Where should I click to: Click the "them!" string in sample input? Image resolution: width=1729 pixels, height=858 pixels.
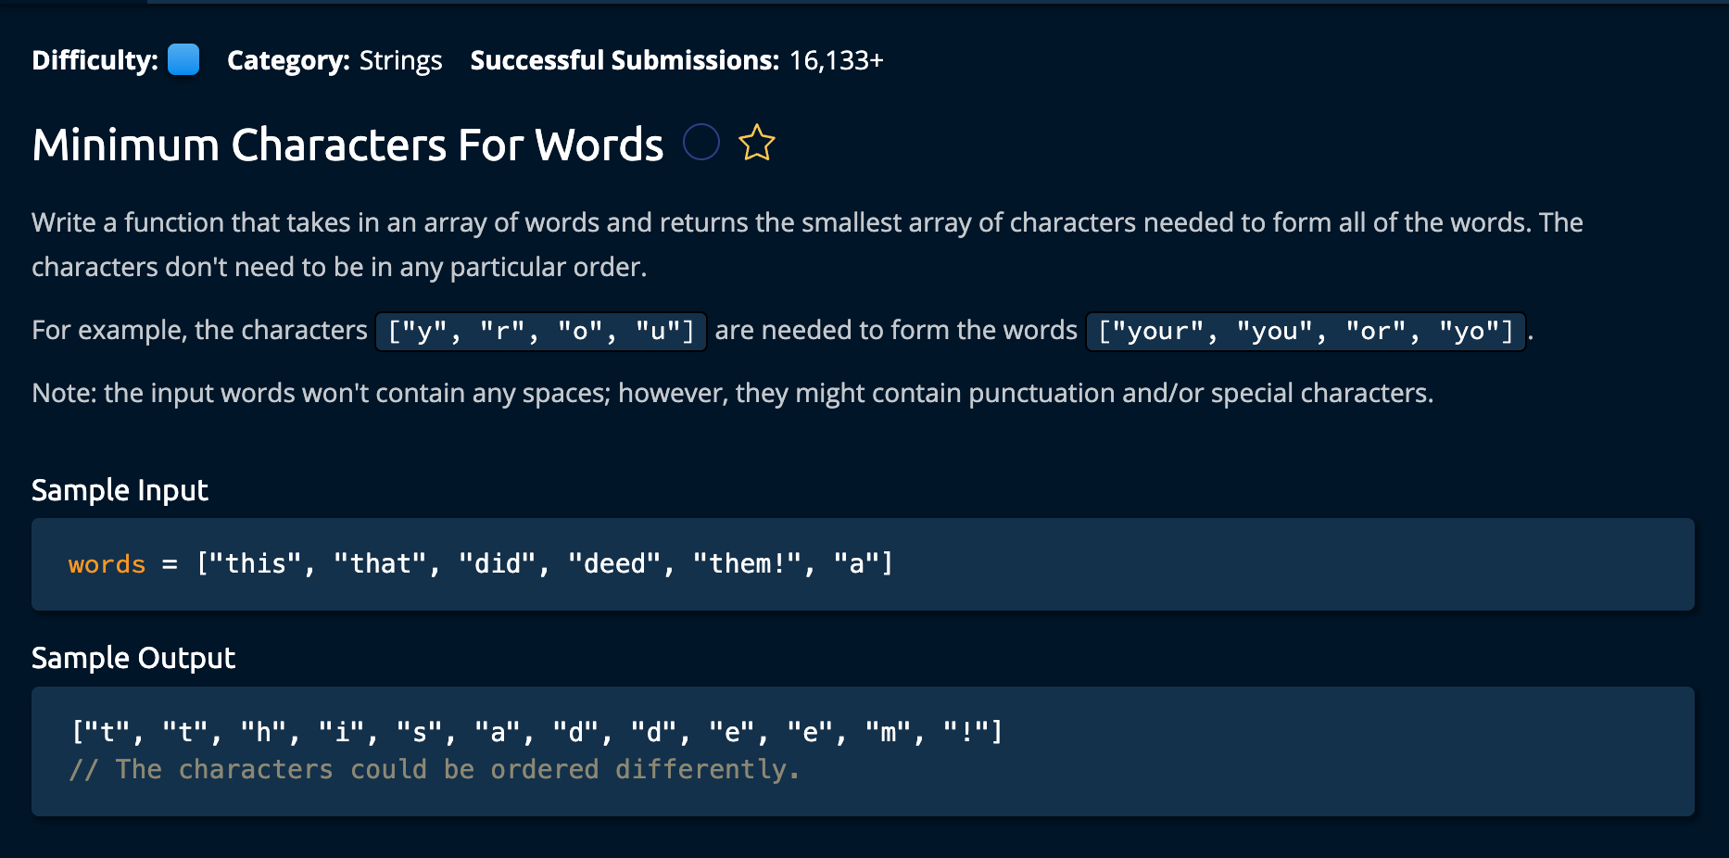pyautogui.click(x=747, y=563)
